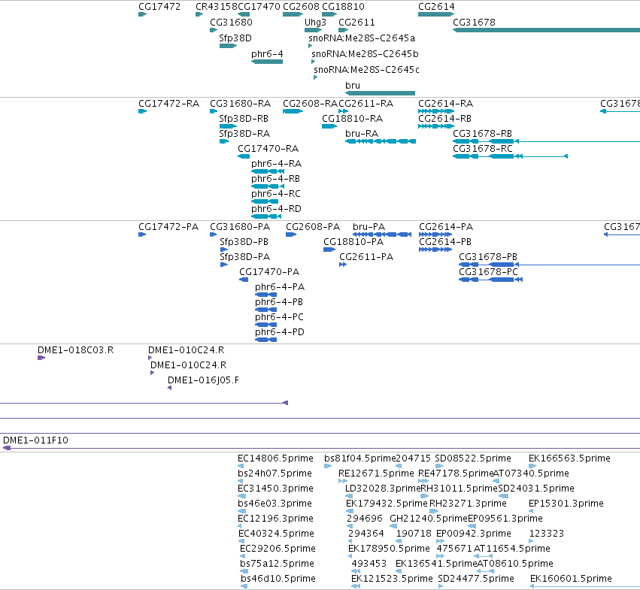Click protein label phr6-4-PA

(x=280, y=287)
